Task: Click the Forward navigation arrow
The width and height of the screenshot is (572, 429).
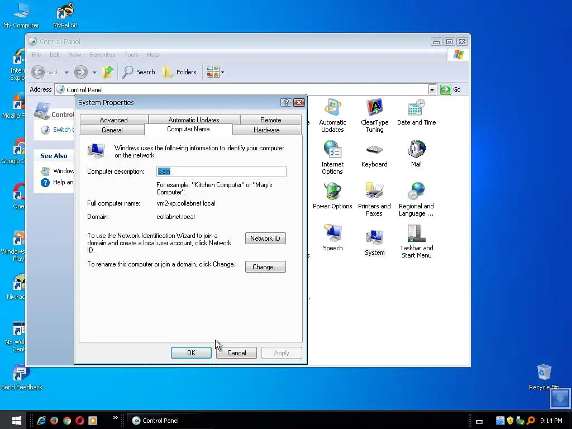Action: [x=81, y=72]
